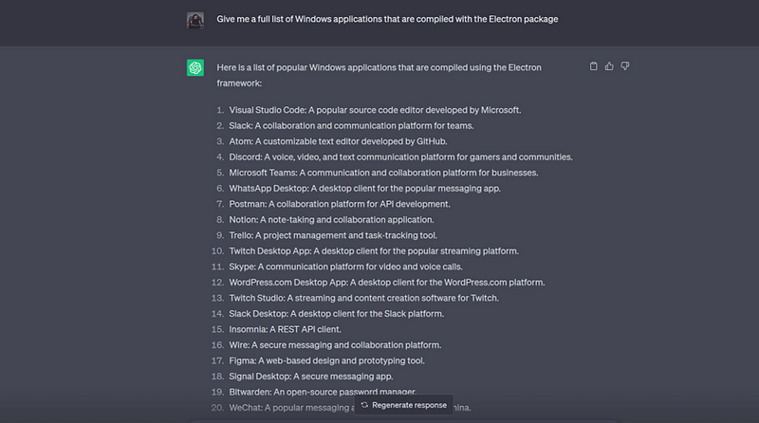Click the WhatsApp Desktop list entry

point(364,189)
